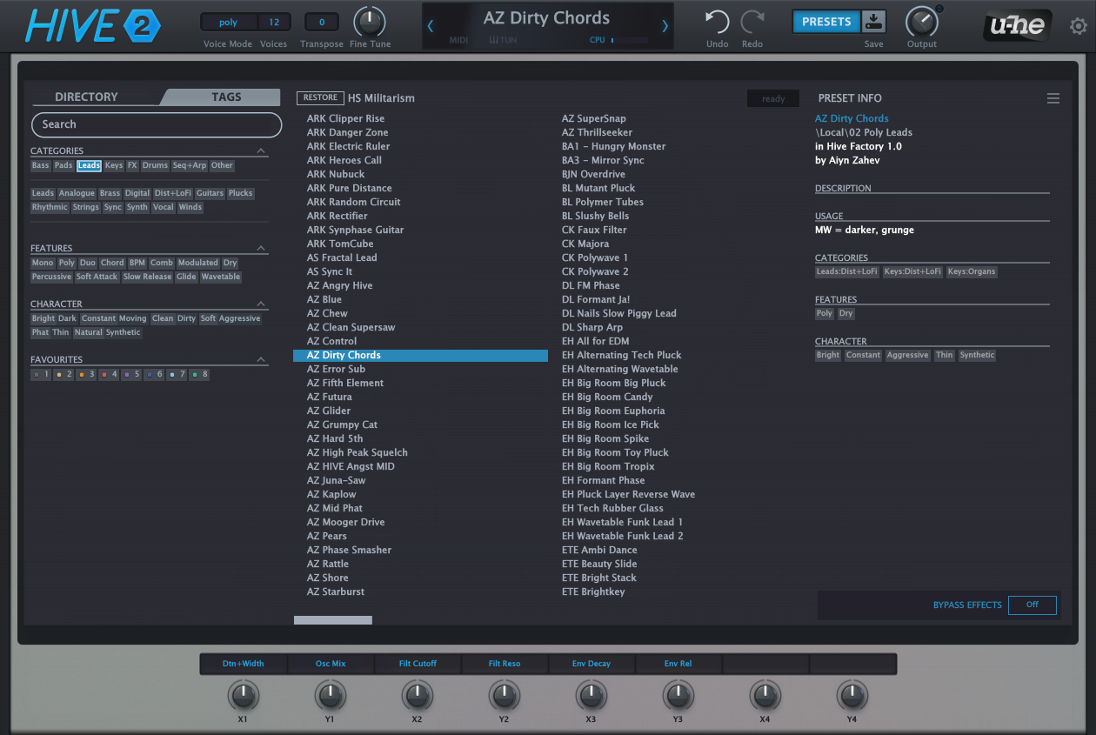Select purple favourite slot 5

131,374
